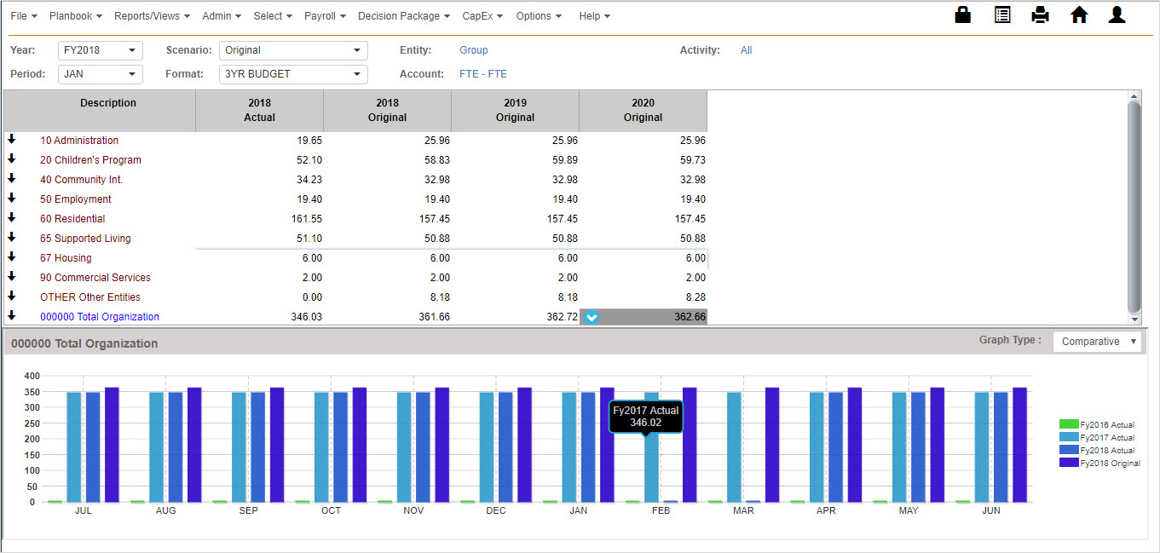1160x553 pixels.
Task: Click the blue chevron in 2020 total cell
Action: coord(592,317)
